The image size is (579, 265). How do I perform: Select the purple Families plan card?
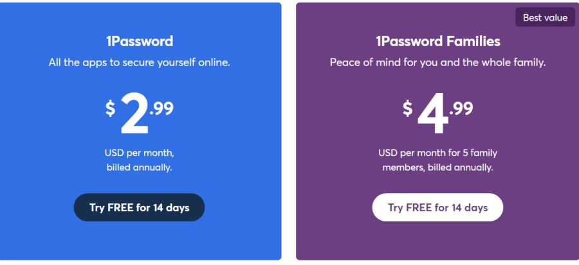437,131
